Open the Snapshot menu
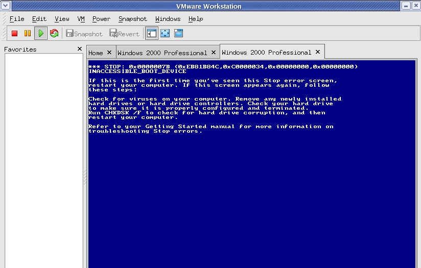This screenshot has width=421, height=268. pos(133,19)
